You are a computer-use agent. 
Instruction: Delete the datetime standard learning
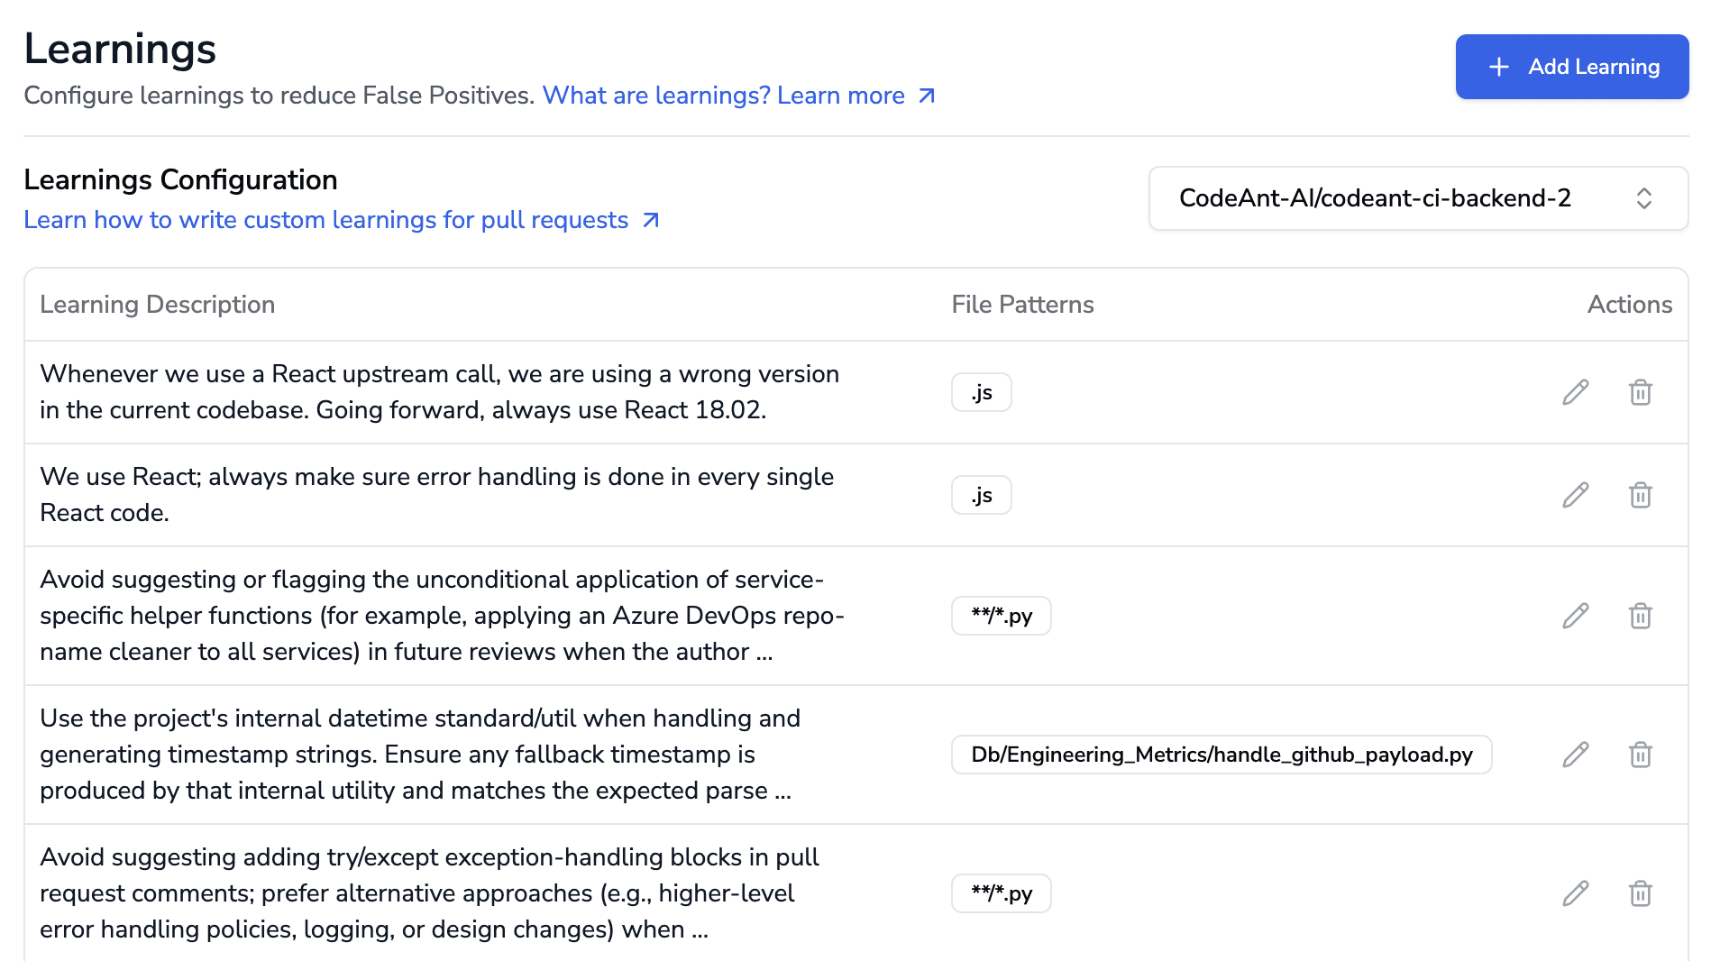tap(1641, 755)
